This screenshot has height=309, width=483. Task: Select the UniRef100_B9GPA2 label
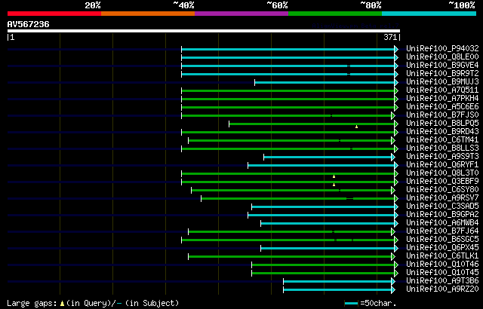click(442, 215)
